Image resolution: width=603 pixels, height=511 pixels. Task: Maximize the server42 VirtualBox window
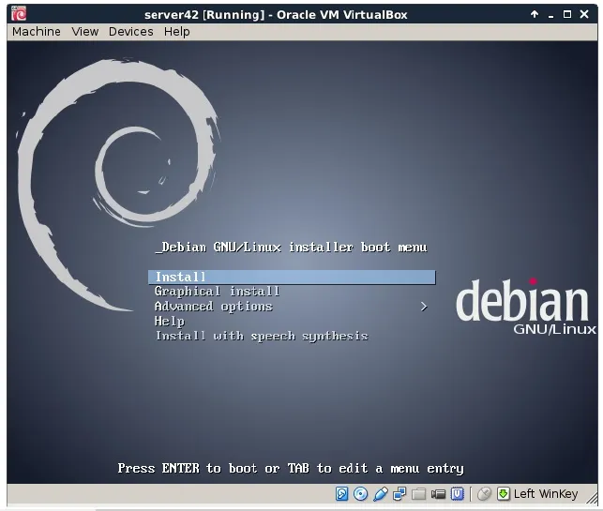pos(567,14)
